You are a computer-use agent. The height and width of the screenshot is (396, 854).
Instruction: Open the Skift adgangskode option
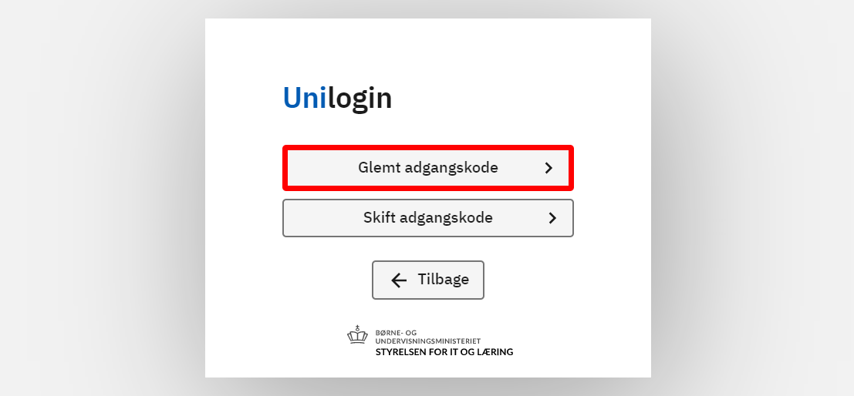tap(428, 218)
